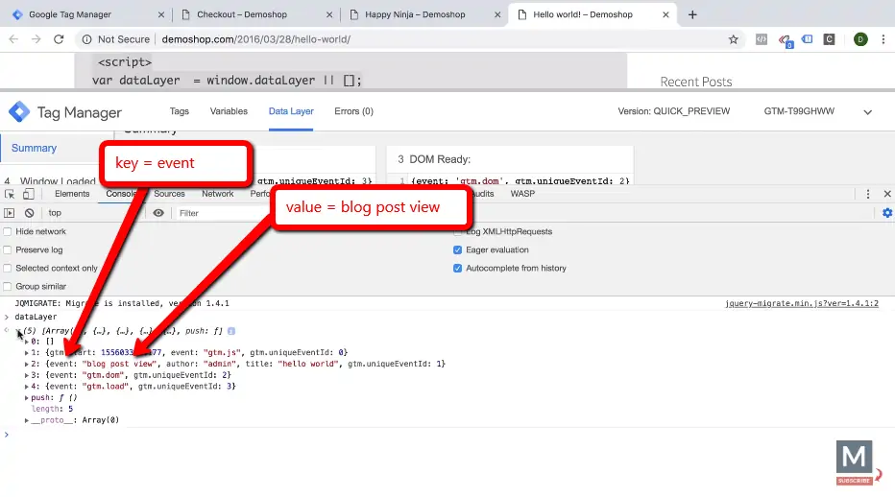This screenshot has width=895, height=497.
Task: Select Summary in the Tag Manager sidebar
Action: pyautogui.click(x=35, y=149)
